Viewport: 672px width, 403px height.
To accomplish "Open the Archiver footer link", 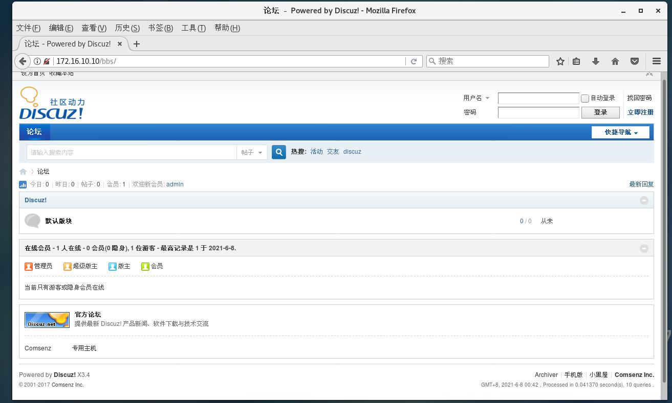I will click(x=546, y=375).
